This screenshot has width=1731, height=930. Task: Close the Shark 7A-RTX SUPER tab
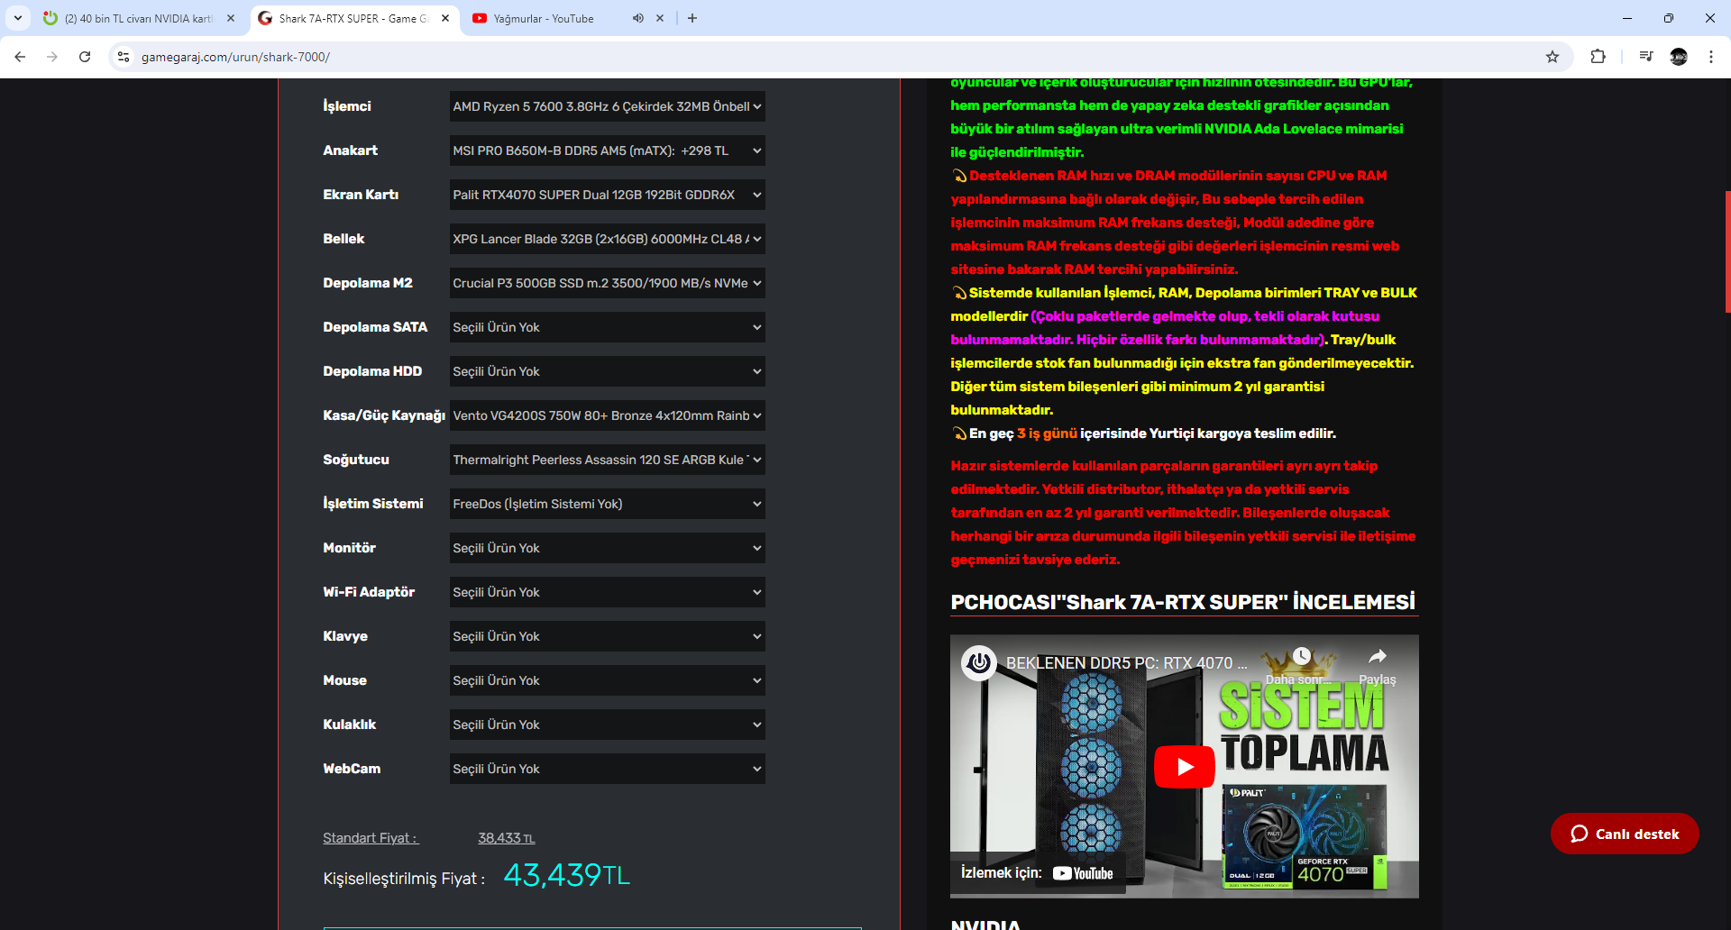click(x=445, y=18)
